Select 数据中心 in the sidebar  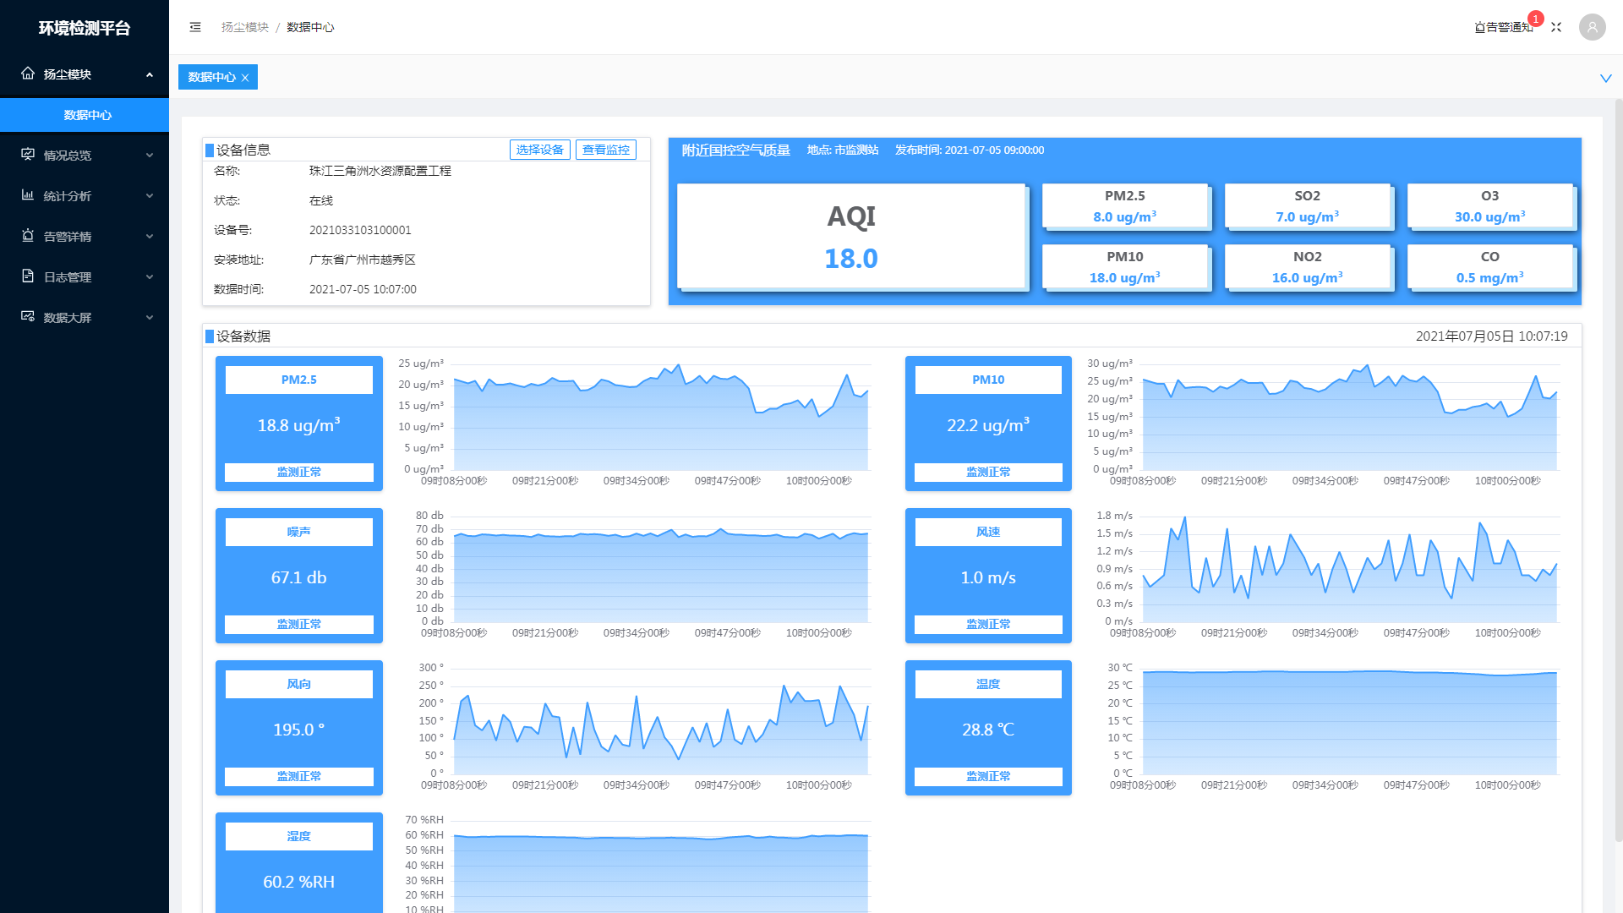(87, 115)
